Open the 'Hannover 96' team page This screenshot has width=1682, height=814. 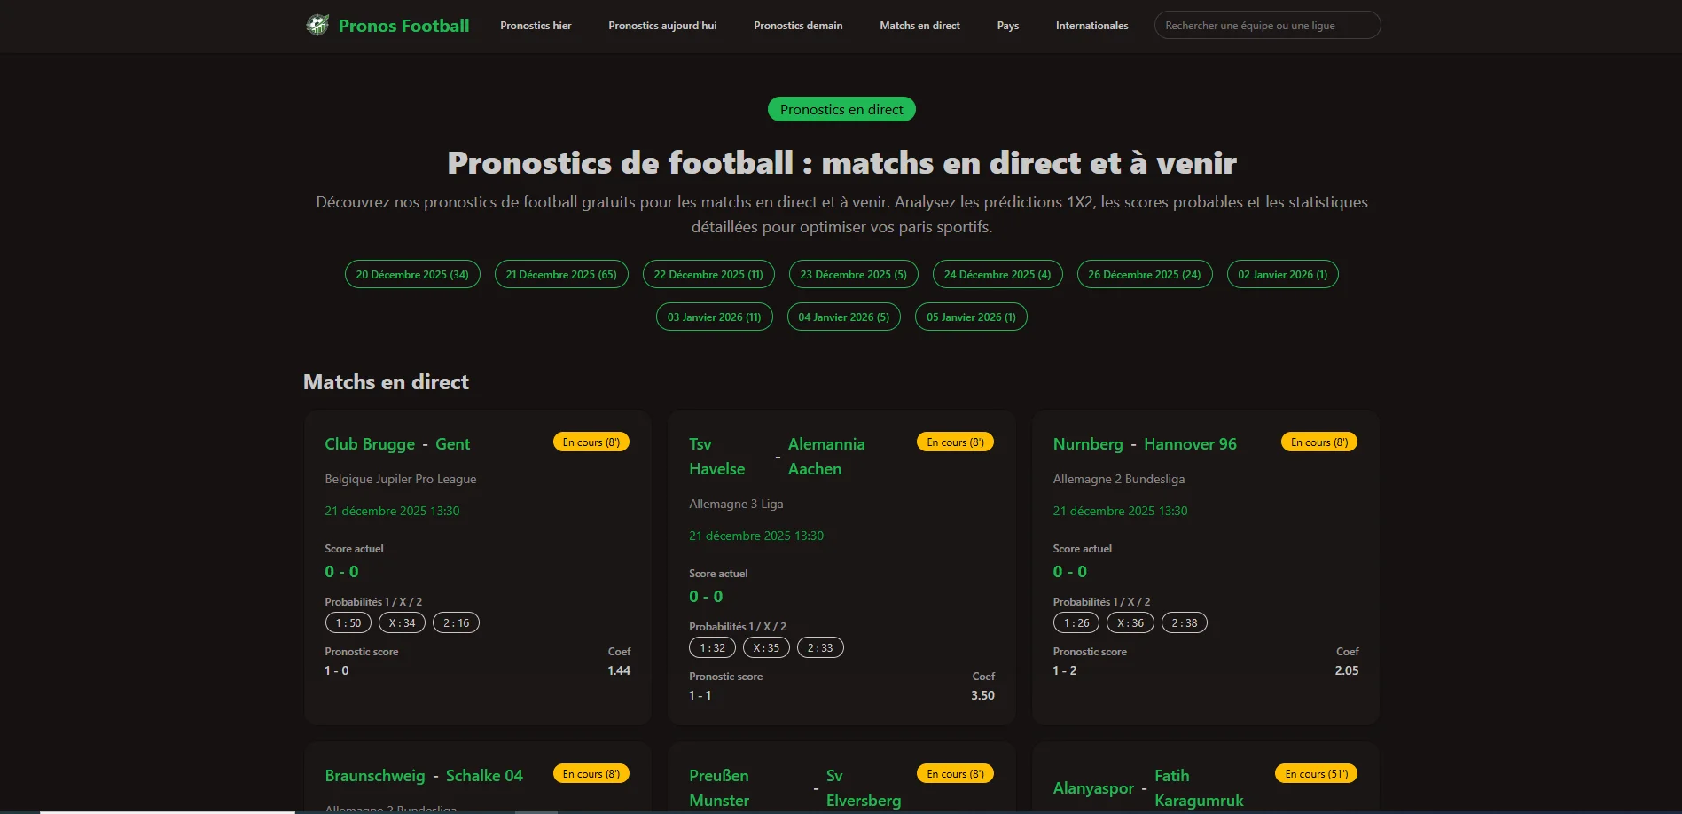click(x=1190, y=443)
